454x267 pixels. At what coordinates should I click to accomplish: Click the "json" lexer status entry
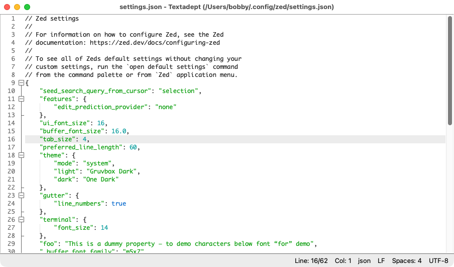coord(364,260)
